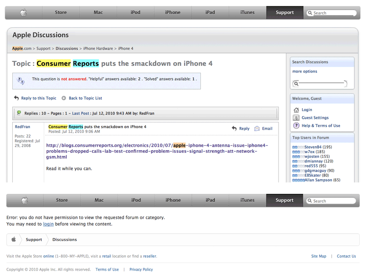Focus the Search Discussions input box
The width and height of the screenshot is (365, 278).
coord(320,84)
